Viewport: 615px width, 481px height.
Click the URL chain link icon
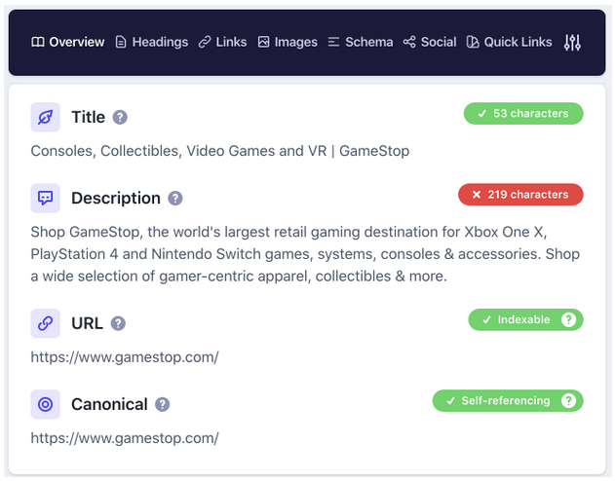pos(45,323)
